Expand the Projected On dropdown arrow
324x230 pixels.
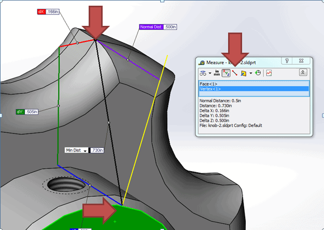(x=250, y=73)
